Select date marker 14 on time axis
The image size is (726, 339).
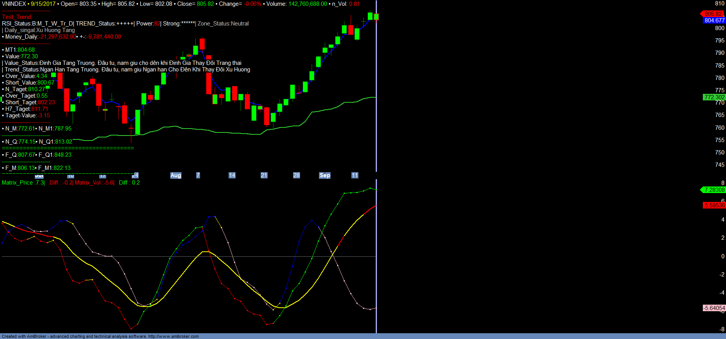coord(232,175)
